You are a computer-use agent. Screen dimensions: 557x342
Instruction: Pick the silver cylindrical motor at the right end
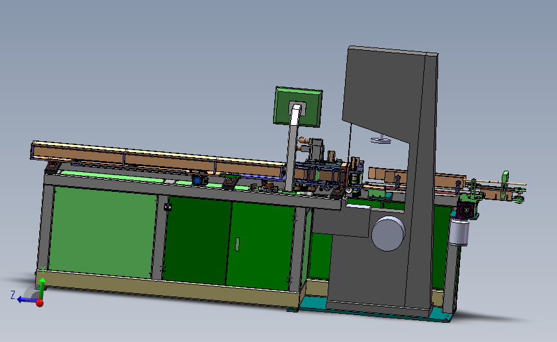[x=459, y=232]
